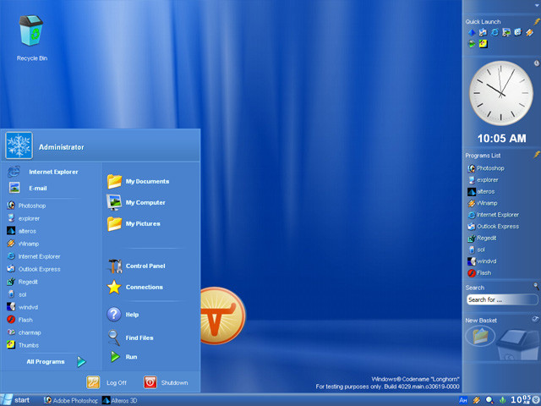Open Winamp in sidebar Programs List
Image resolution: width=541 pixels, height=406 pixels.
coord(483,203)
